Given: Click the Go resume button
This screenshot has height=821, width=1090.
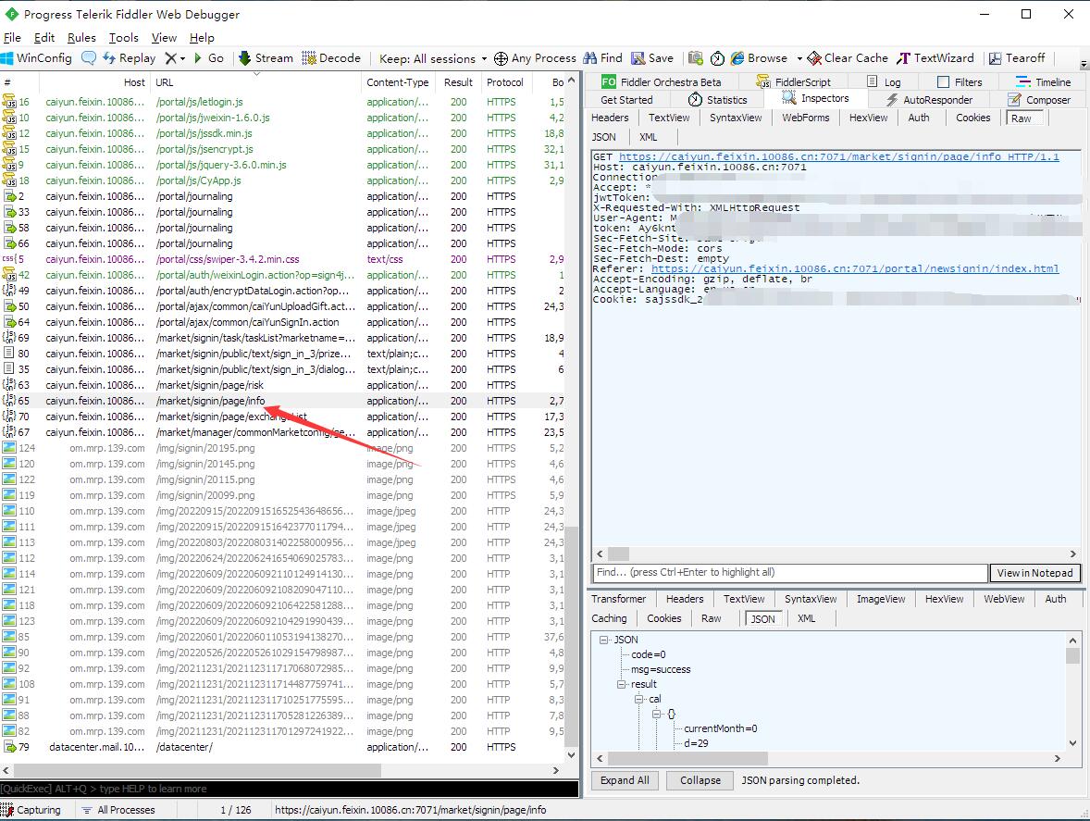Looking at the screenshot, I should click(208, 58).
